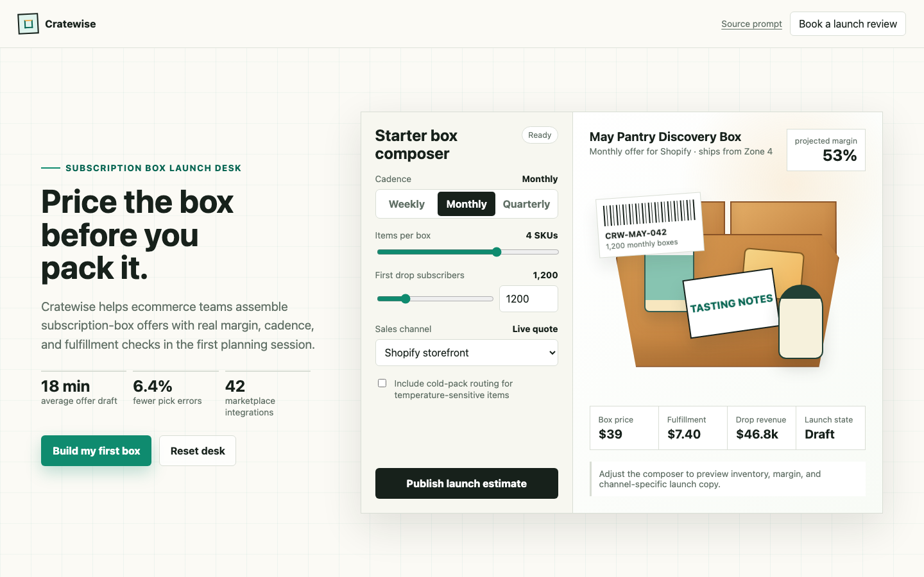Screen dimensions: 924x577
Task: Click the Starter box composer heading
Action: click(x=416, y=144)
